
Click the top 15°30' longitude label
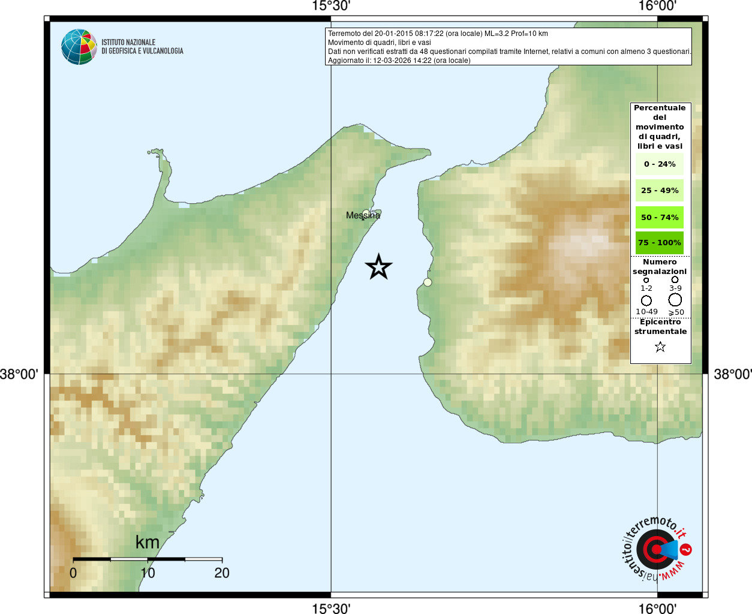(331, 6)
